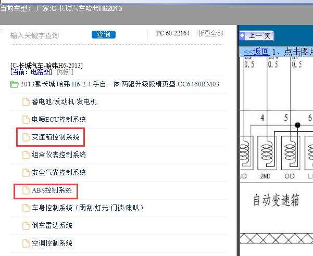The image size is (313, 256).
Task: Open the 安全气囊控制系统 entry
Action: click(59, 172)
